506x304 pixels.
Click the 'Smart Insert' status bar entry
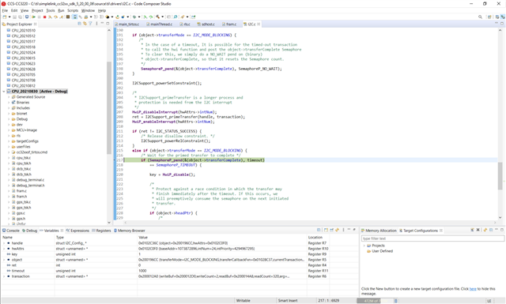(288, 301)
